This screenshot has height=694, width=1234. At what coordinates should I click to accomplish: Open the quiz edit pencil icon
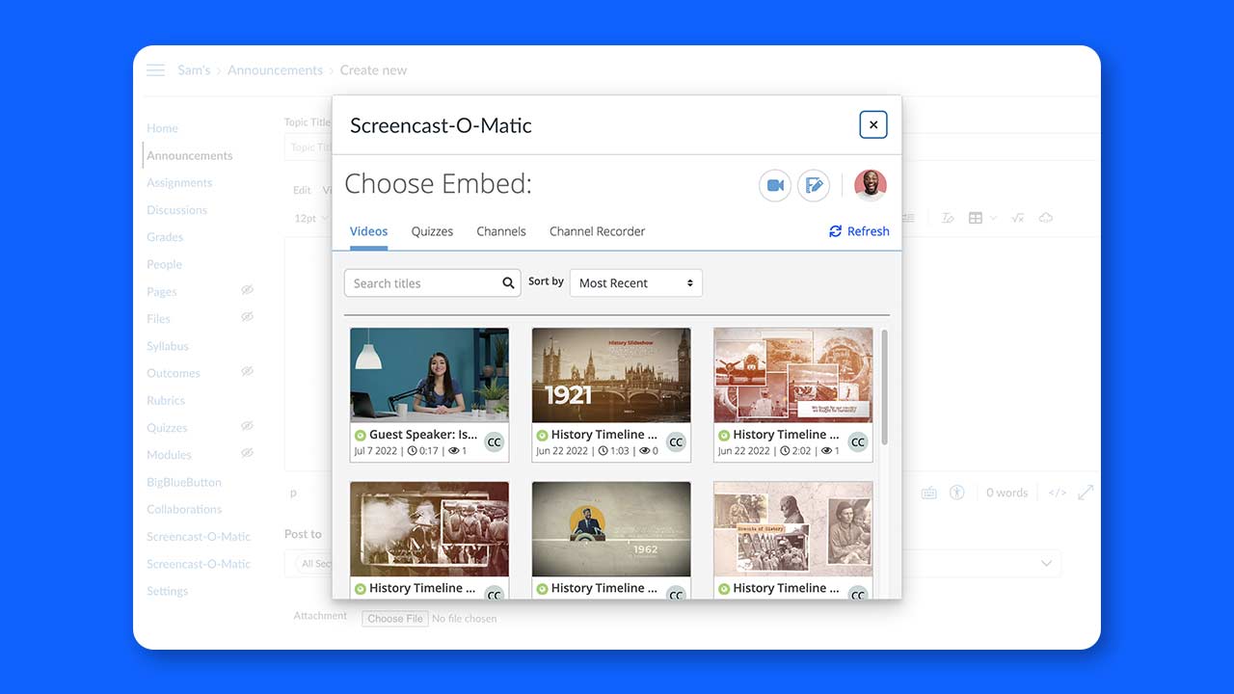point(814,185)
